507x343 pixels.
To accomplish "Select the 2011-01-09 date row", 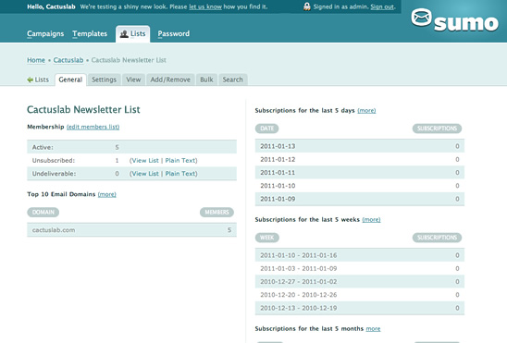I will (x=360, y=199).
